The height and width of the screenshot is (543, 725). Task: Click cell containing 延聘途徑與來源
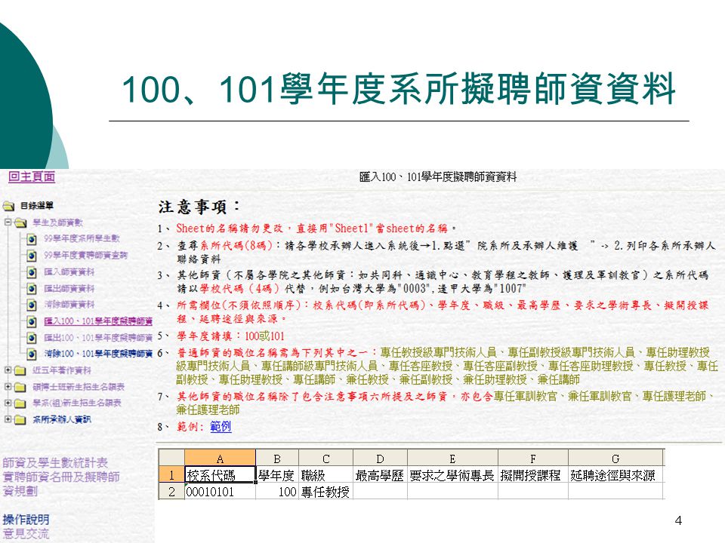(615, 475)
